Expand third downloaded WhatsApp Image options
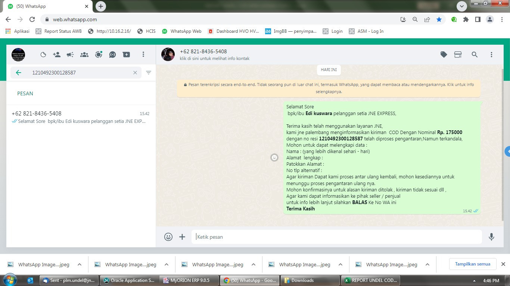The width and height of the screenshot is (510, 286). [x=254, y=264]
